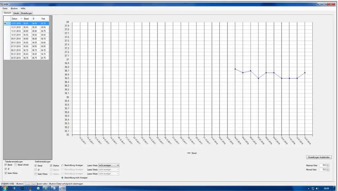Click Einstellungen Ausblenden button
The height and width of the screenshot is (191, 338).
click(x=319, y=157)
